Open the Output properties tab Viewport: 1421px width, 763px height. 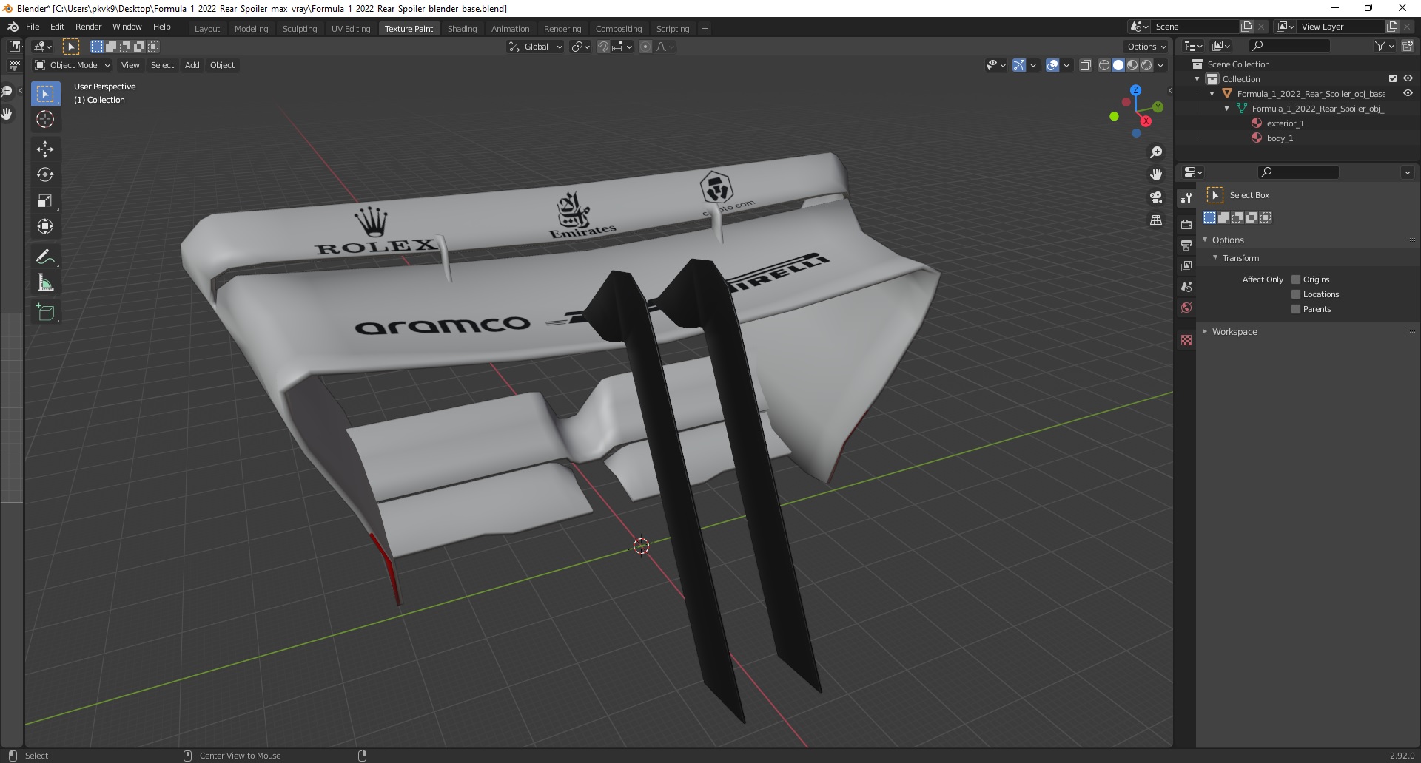click(1186, 245)
